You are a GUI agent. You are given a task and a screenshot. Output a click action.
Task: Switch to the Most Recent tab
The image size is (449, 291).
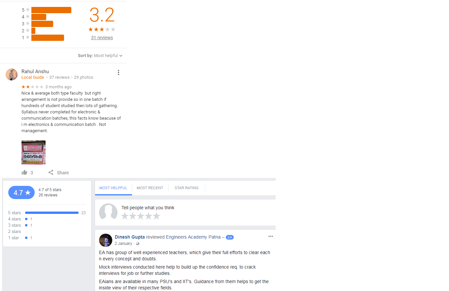(150, 188)
